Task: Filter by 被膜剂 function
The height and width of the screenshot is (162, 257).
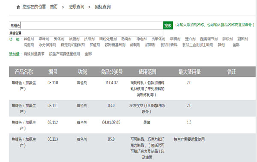Action: click(74, 39)
